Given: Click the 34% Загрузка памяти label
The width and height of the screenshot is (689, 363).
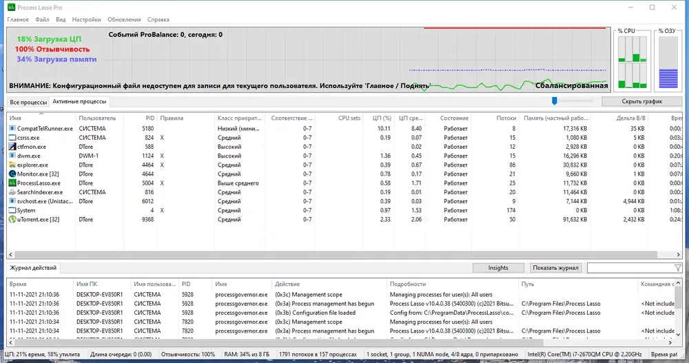Looking at the screenshot, I should (56, 59).
